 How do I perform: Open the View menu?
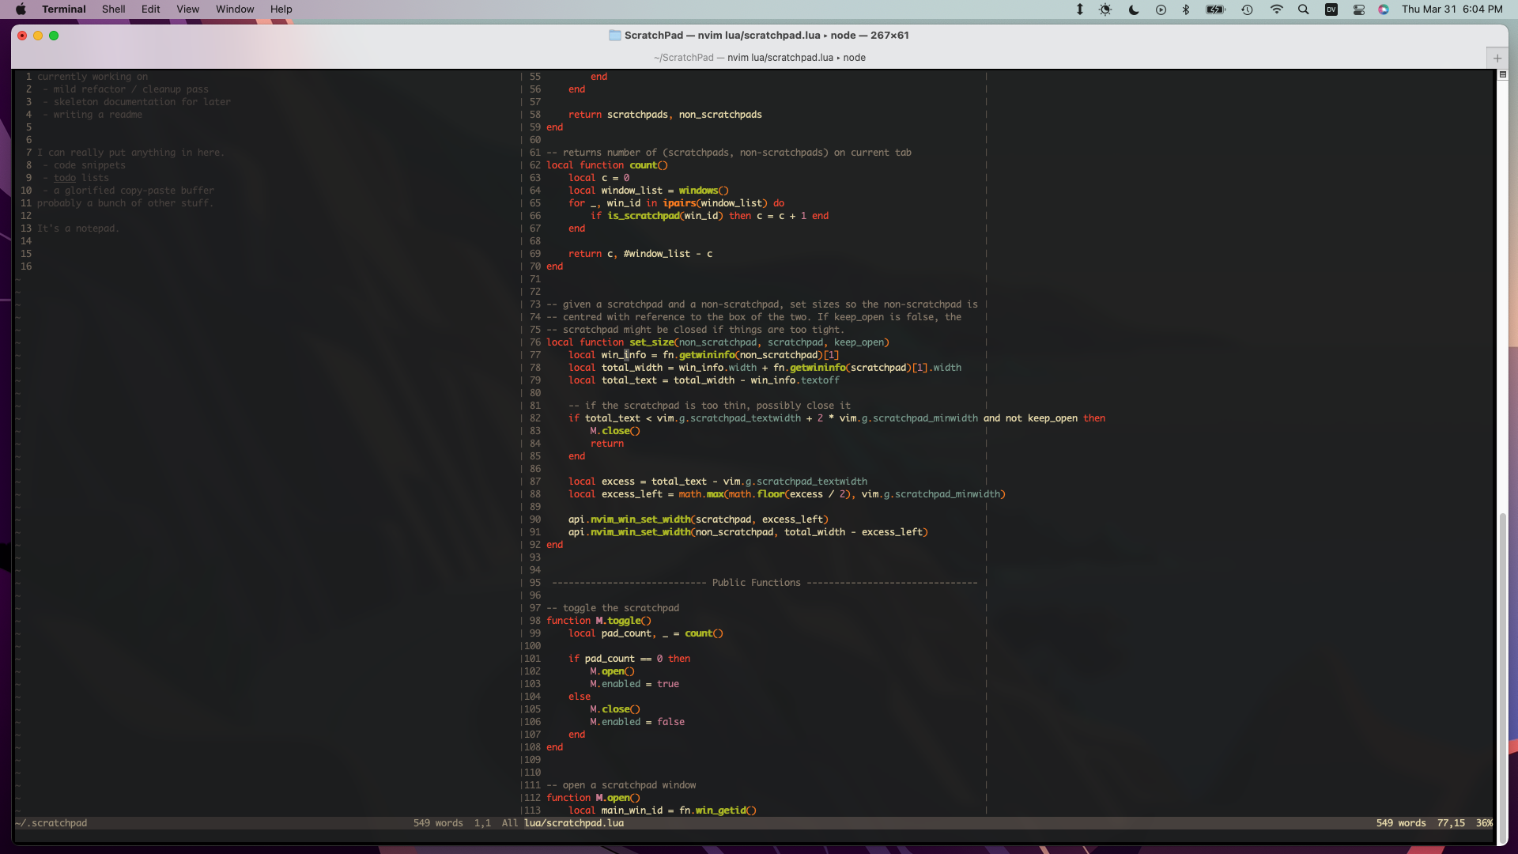point(187,9)
